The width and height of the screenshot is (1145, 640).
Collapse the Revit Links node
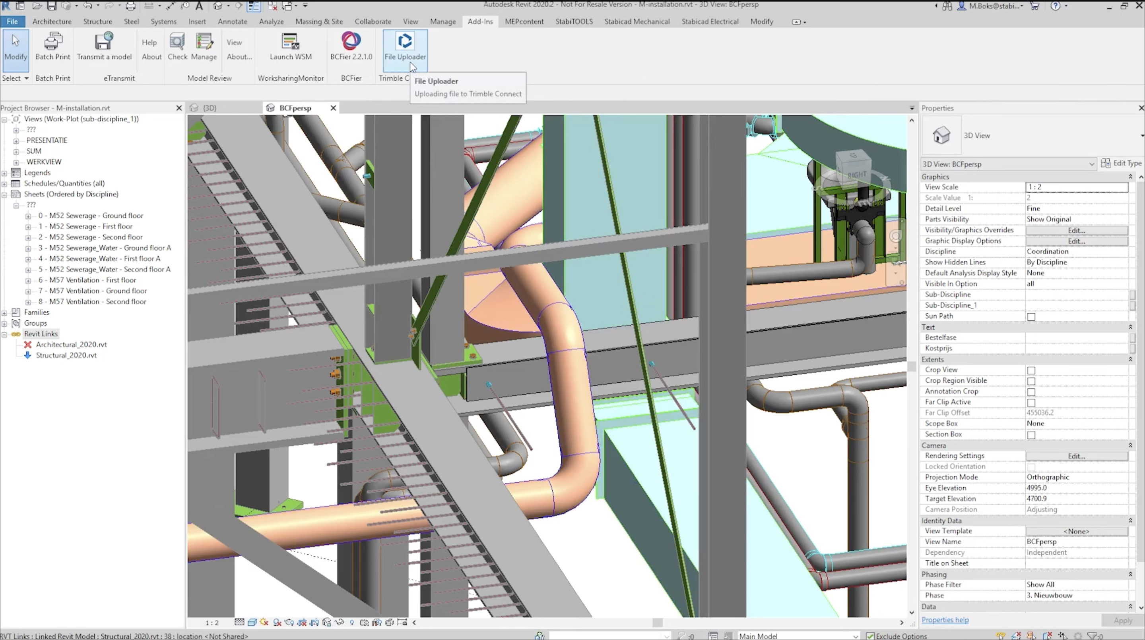(x=4, y=334)
